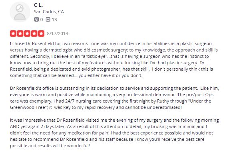237x154 pixels.
Task: Click the fourth red rating star
Action: click(x=34, y=34)
